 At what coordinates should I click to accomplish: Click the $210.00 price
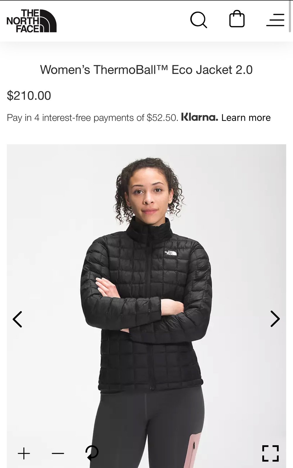pos(29,96)
